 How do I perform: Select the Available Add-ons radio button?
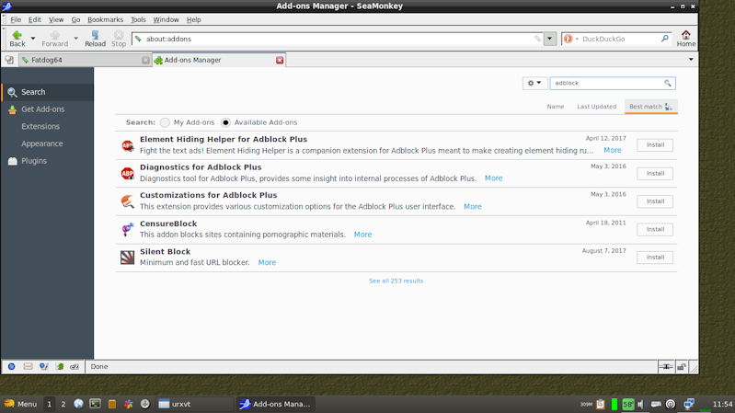point(225,122)
